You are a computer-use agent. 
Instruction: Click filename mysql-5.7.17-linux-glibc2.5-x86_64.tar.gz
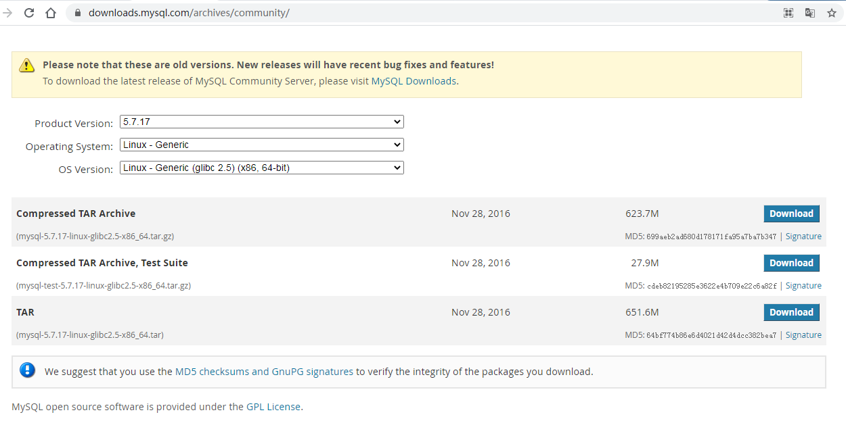[95, 237]
